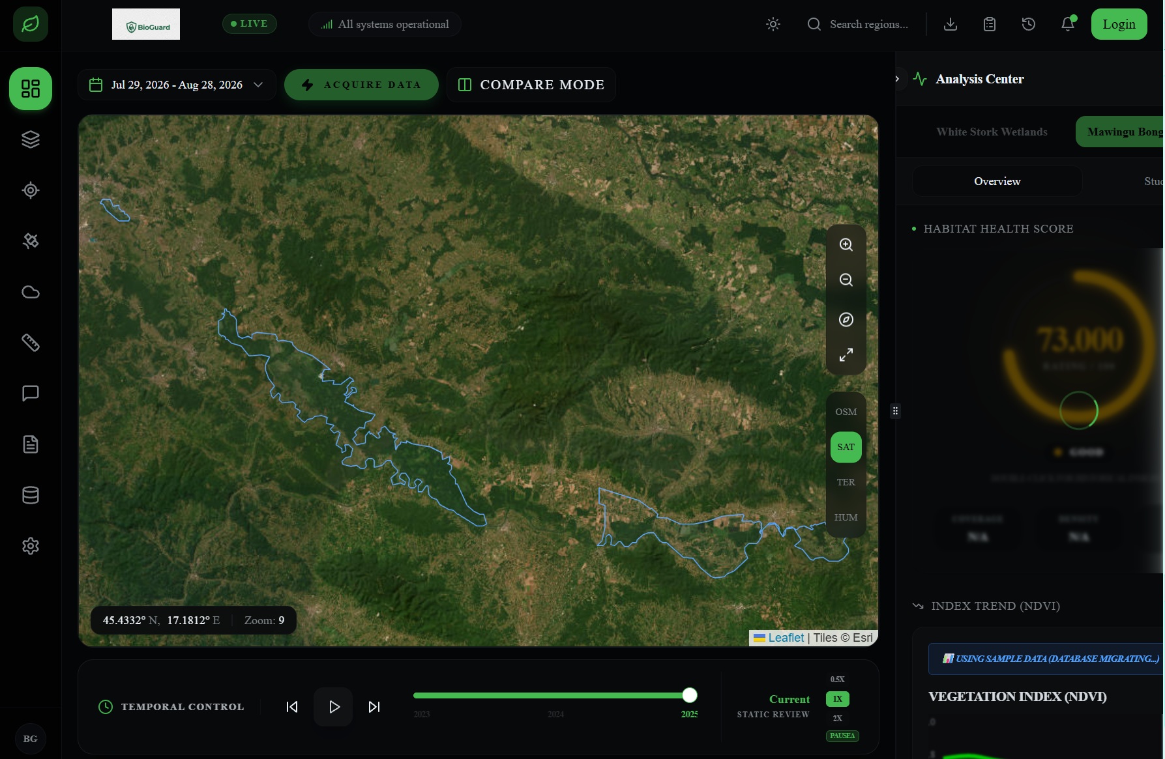Screen dimensions: 1165x759
Task: Click the All systems operational status
Action: point(385,24)
